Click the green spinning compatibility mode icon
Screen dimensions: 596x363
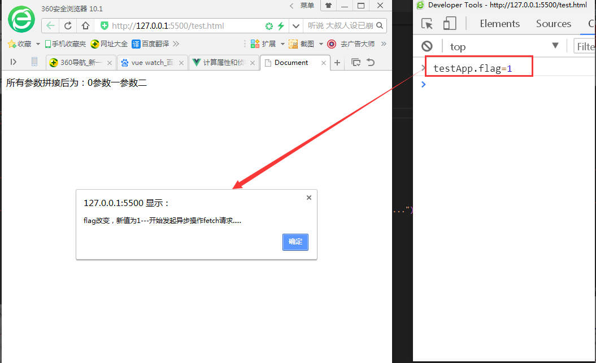point(269,26)
